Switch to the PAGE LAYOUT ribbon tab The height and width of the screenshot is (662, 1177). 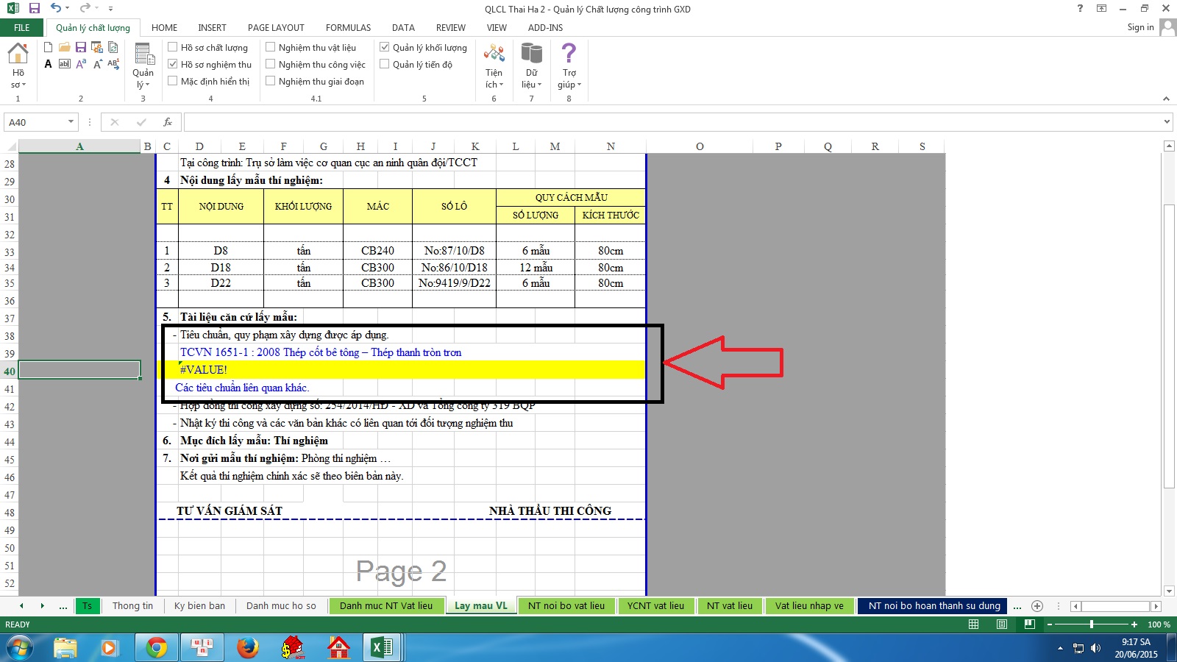tap(276, 28)
